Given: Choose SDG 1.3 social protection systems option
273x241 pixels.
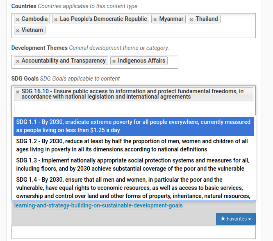Looking at the screenshot, I should 134,164.
